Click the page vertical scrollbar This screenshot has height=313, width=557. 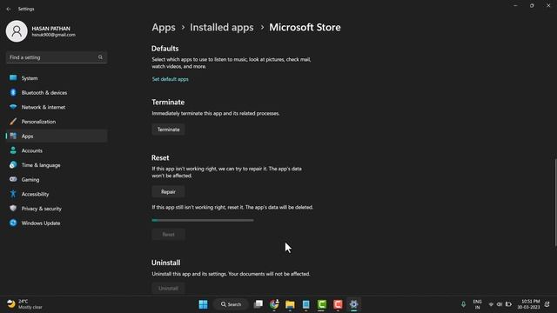pos(555,202)
